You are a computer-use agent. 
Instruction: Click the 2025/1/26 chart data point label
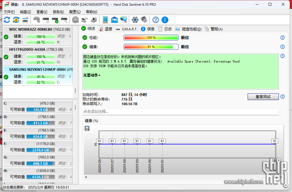pyautogui.click(x=100, y=141)
